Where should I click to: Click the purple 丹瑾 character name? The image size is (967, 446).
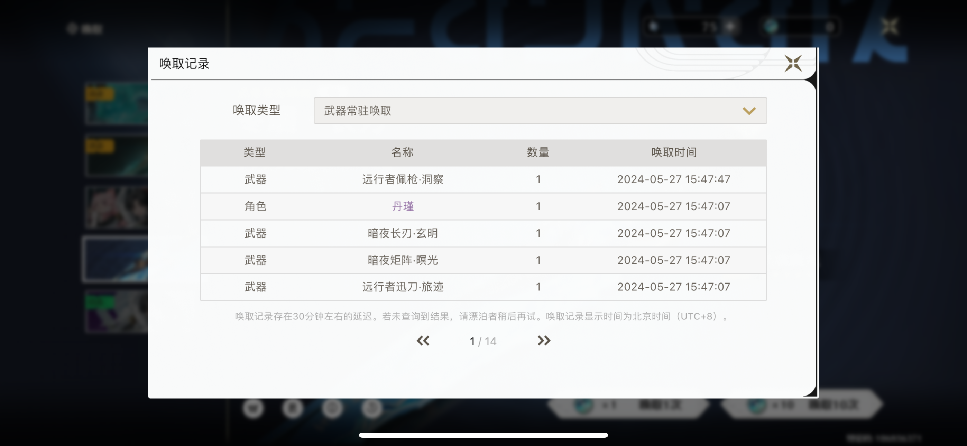(403, 206)
